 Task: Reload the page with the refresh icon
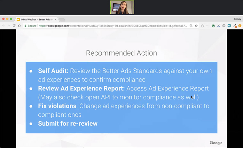14,26
